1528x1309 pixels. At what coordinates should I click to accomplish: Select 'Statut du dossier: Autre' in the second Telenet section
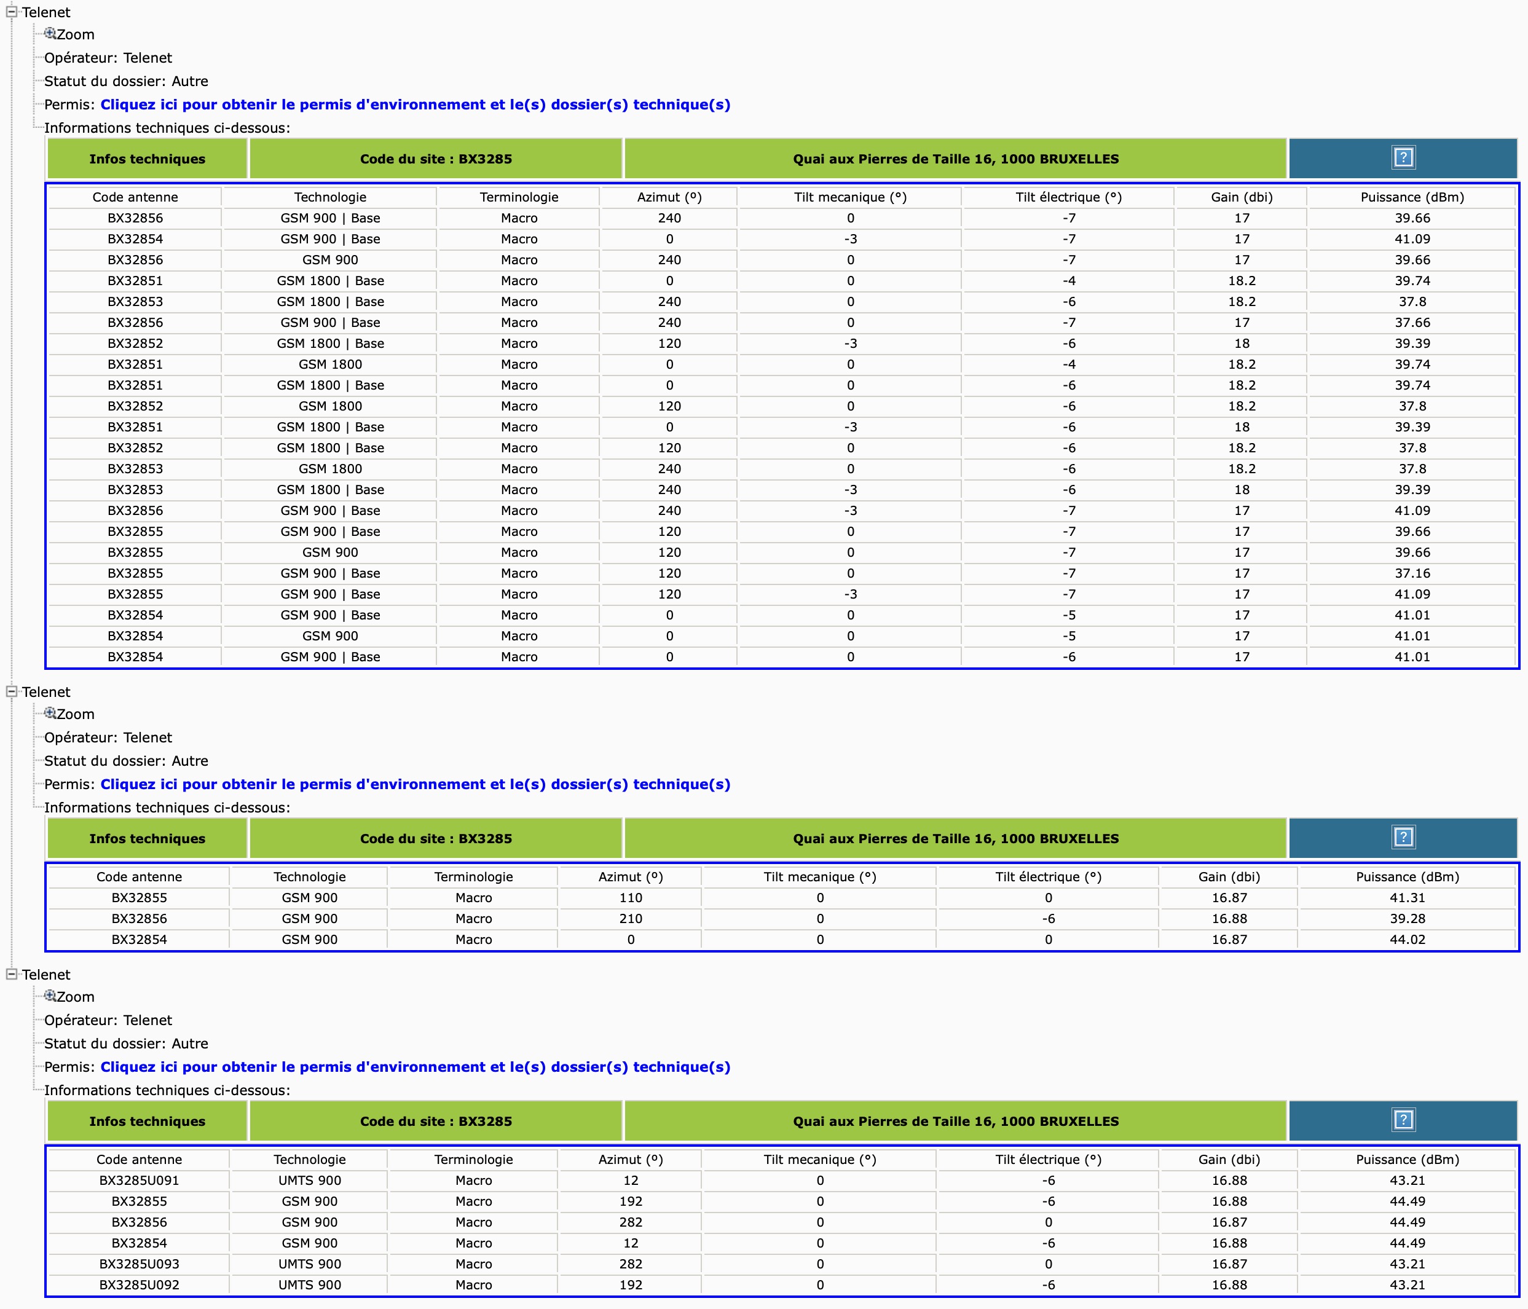point(126,761)
